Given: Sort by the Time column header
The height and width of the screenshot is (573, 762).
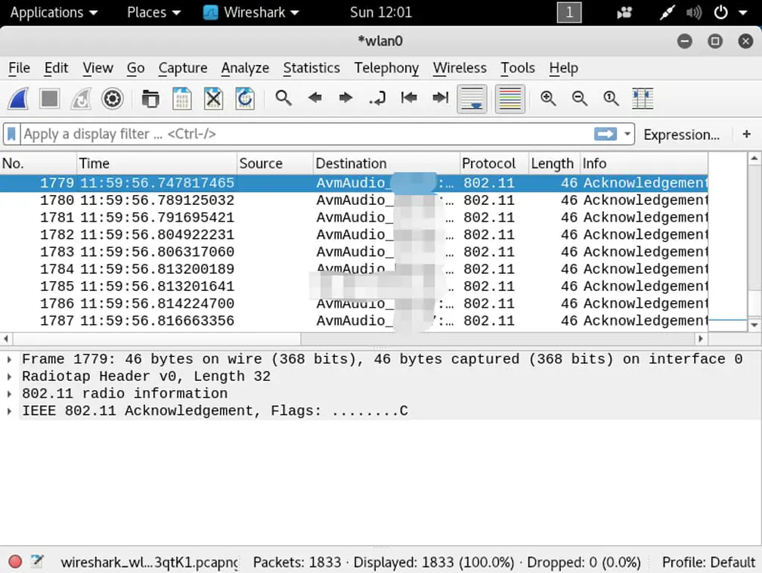Looking at the screenshot, I should pyautogui.click(x=156, y=163).
